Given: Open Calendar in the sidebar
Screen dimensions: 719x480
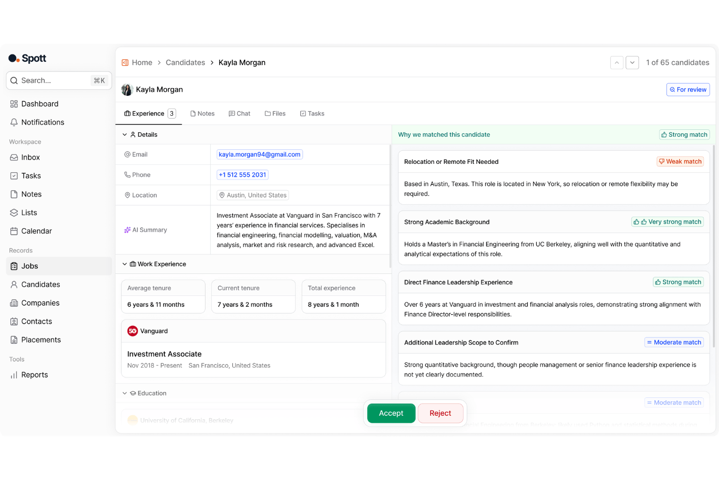Looking at the screenshot, I should tap(59, 231).
